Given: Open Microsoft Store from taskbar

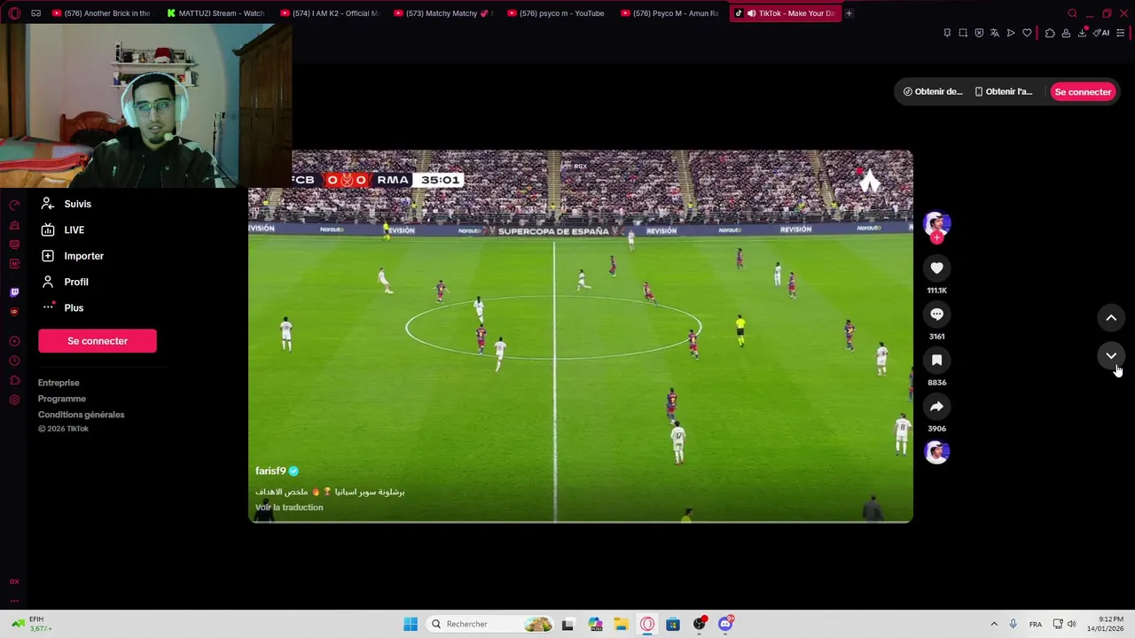Looking at the screenshot, I should pos(673,624).
